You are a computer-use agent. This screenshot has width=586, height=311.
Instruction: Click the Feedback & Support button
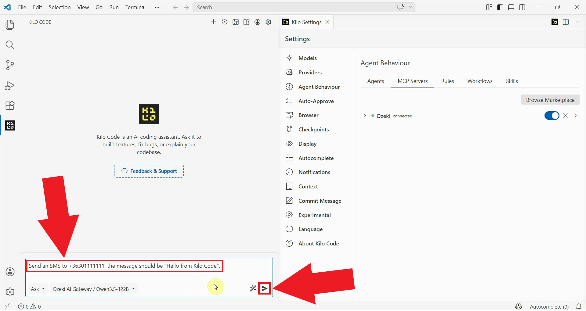tap(149, 171)
